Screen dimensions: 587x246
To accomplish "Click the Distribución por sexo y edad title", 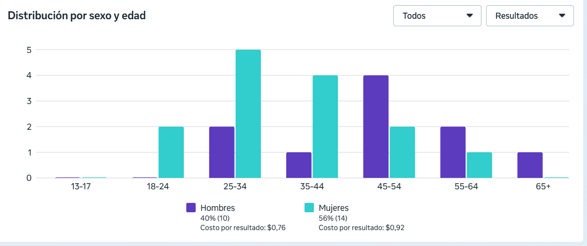I will pyautogui.click(x=77, y=15).
